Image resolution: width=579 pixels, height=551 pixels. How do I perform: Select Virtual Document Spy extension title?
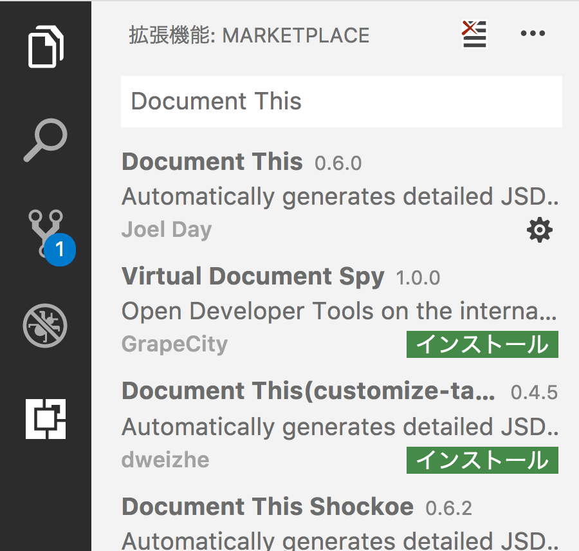point(253,277)
